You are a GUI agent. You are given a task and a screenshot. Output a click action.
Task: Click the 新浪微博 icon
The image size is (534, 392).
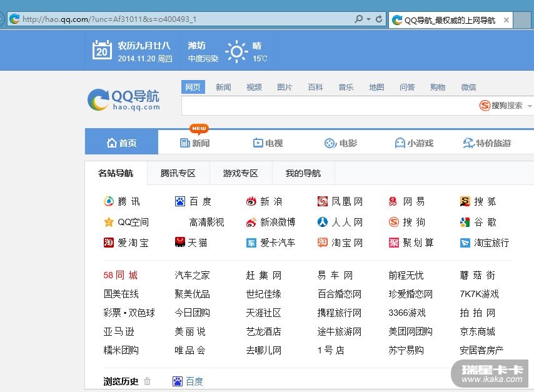tap(251, 223)
